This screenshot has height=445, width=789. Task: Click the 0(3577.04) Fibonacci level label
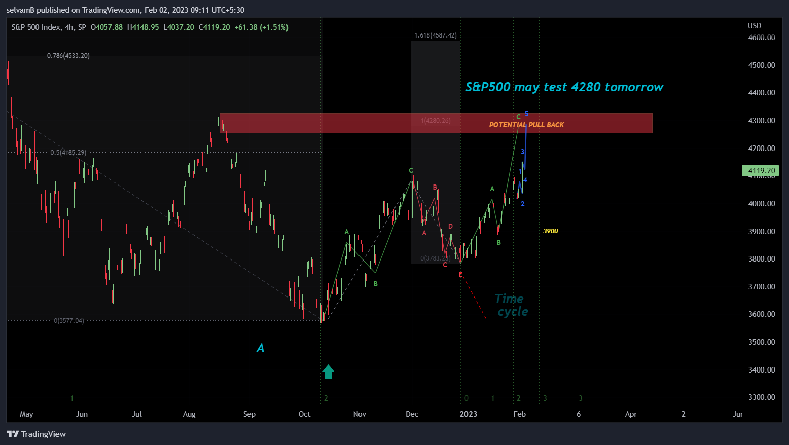click(x=69, y=321)
